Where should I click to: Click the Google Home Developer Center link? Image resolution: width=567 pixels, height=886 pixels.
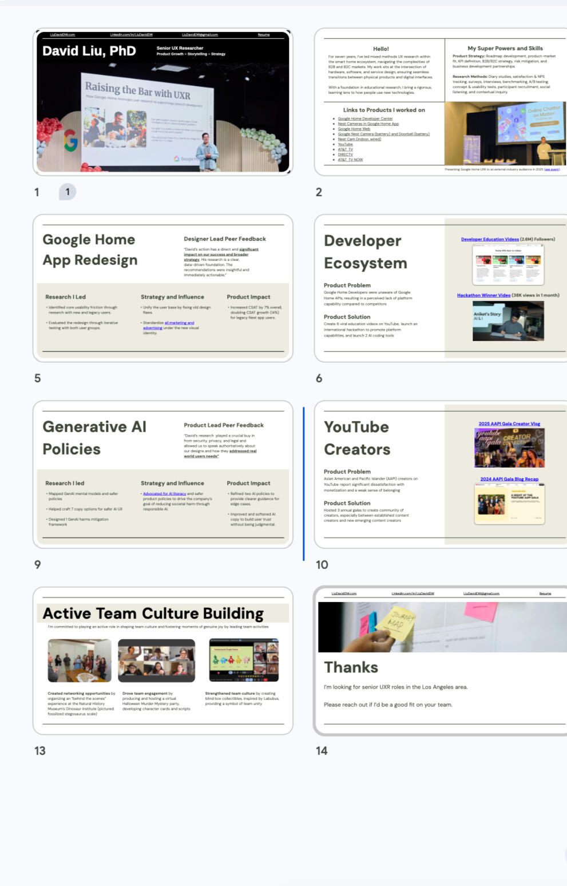click(365, 118)
